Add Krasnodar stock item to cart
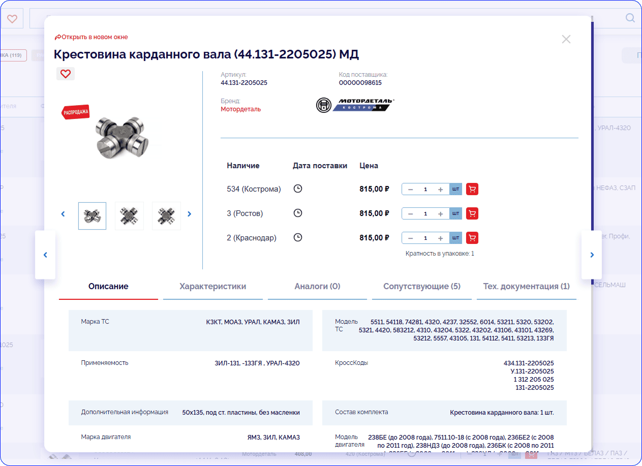Image resolution: width=642 pixels, height=466 pixels. tap(472, 238)
